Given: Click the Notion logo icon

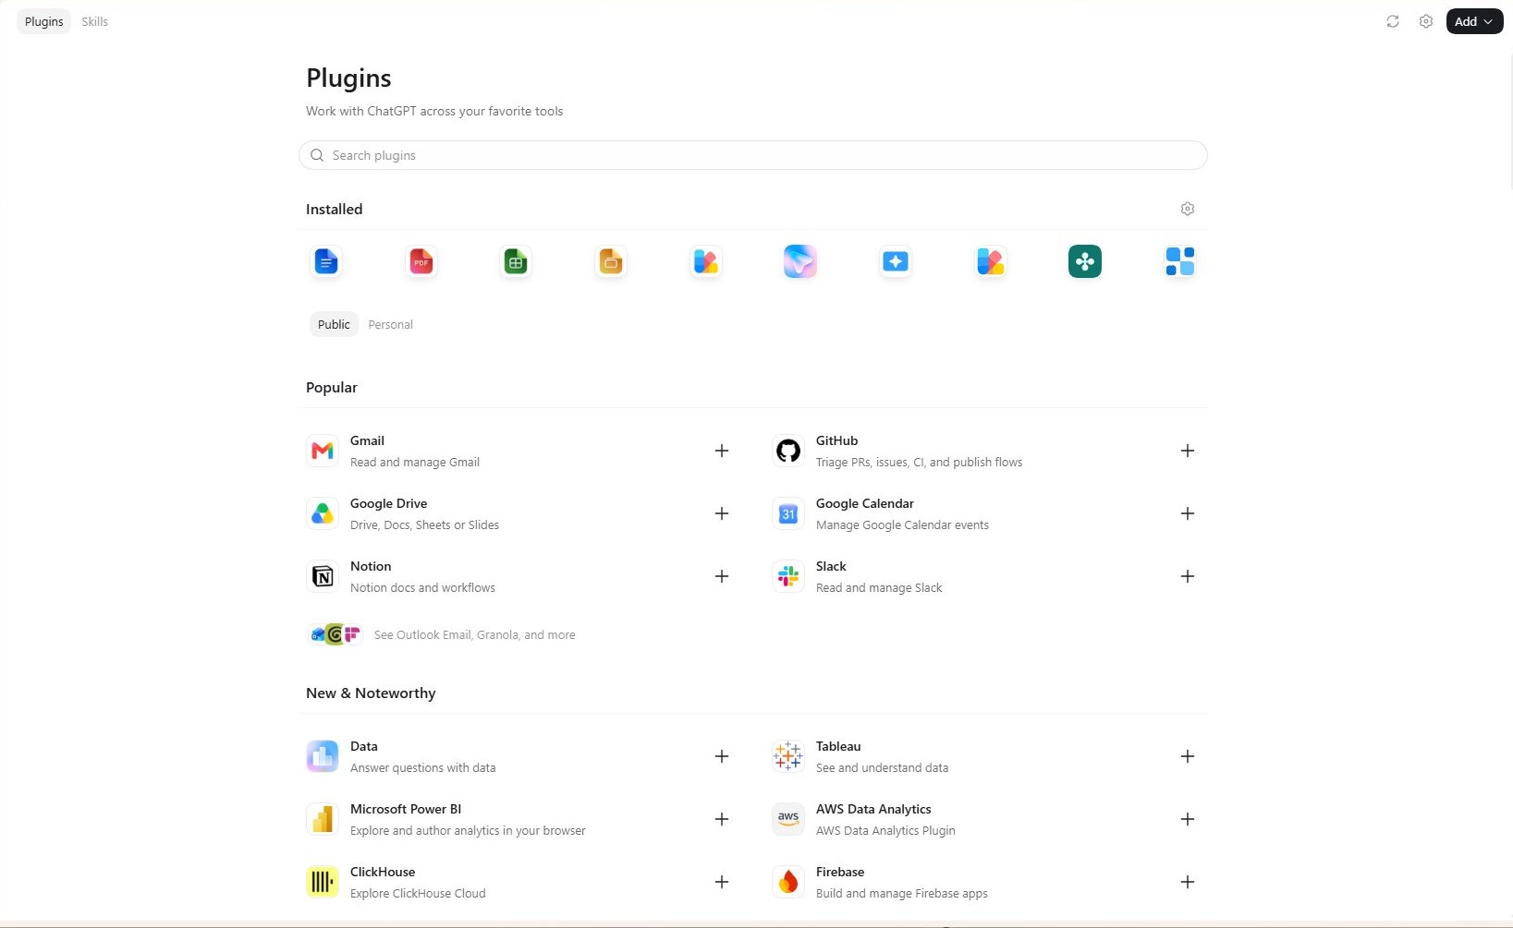Looking at the screenshot, I should [323, 576].
